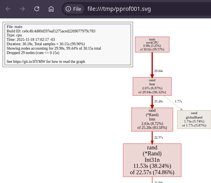Click the 22.57s edge label
This screenshot has height=183, width=211.
tap(159, 137)
